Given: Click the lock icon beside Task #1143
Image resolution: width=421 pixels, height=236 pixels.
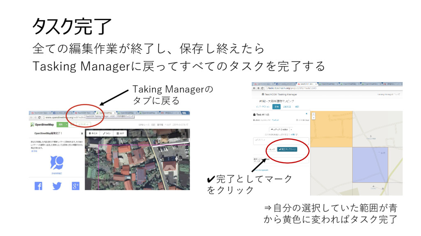Looking at the screenshot, I should coord(254,115).
